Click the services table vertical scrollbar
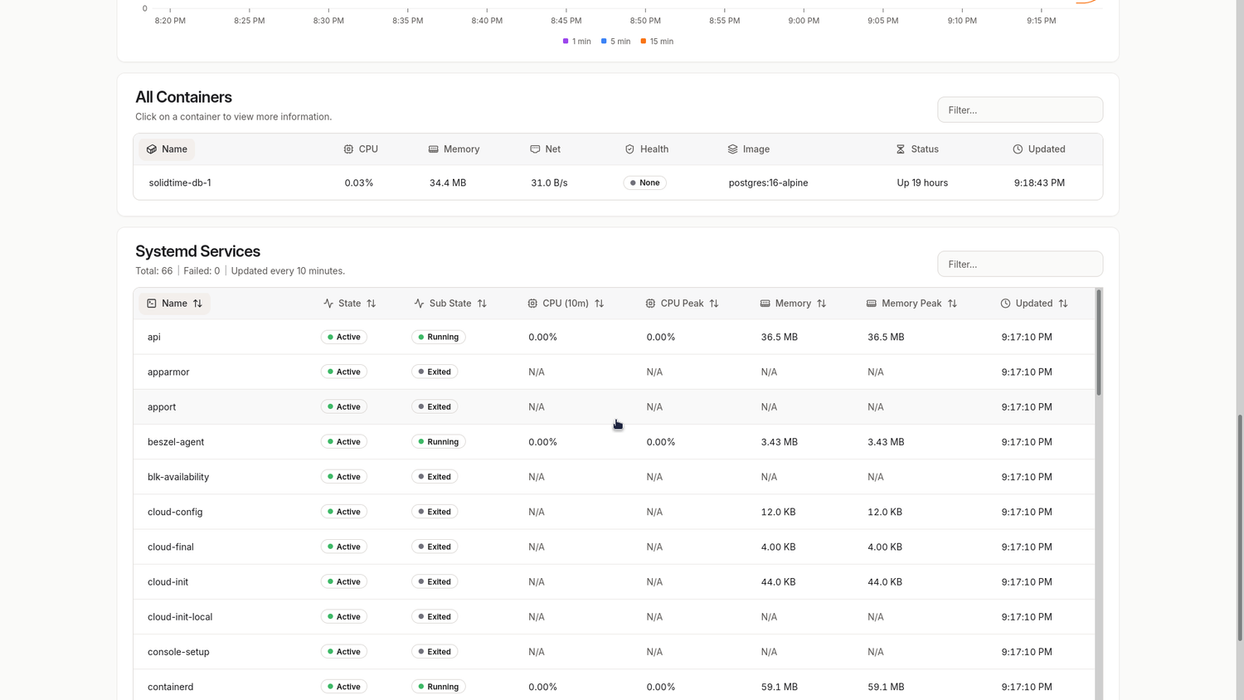This screenshot has width=1244, height=700. pos(1099,343)
